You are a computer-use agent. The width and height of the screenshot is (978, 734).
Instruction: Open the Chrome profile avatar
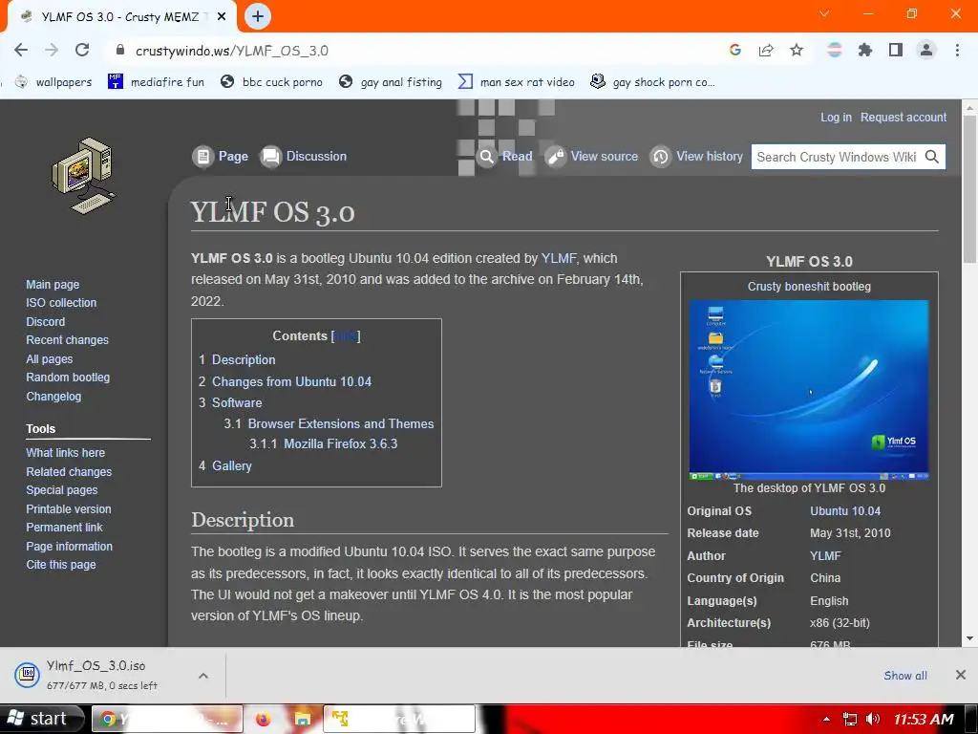(926, 50)
